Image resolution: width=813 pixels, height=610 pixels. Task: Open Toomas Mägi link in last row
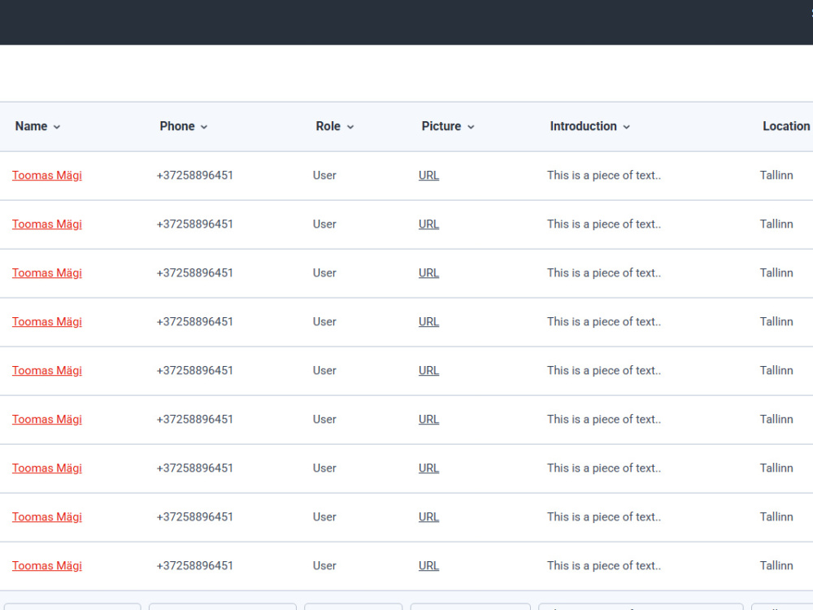(x=47, y=565)
